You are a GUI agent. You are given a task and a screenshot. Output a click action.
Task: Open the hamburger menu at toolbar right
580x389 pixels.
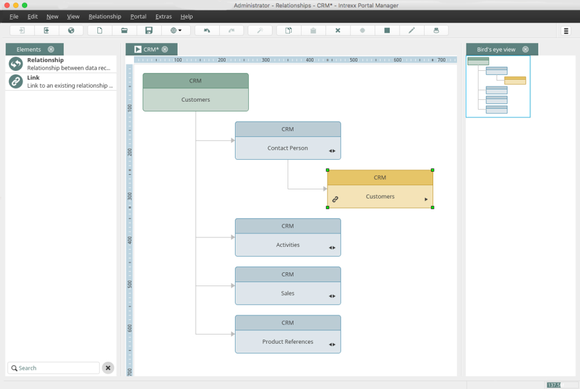point(566,31)
